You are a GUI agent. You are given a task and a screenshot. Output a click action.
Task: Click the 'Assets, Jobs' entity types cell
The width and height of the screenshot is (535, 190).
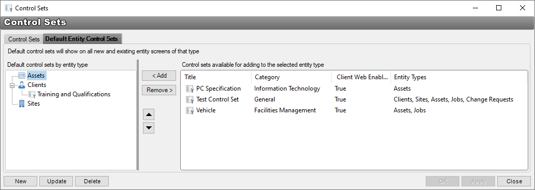[x=410, y=110]
